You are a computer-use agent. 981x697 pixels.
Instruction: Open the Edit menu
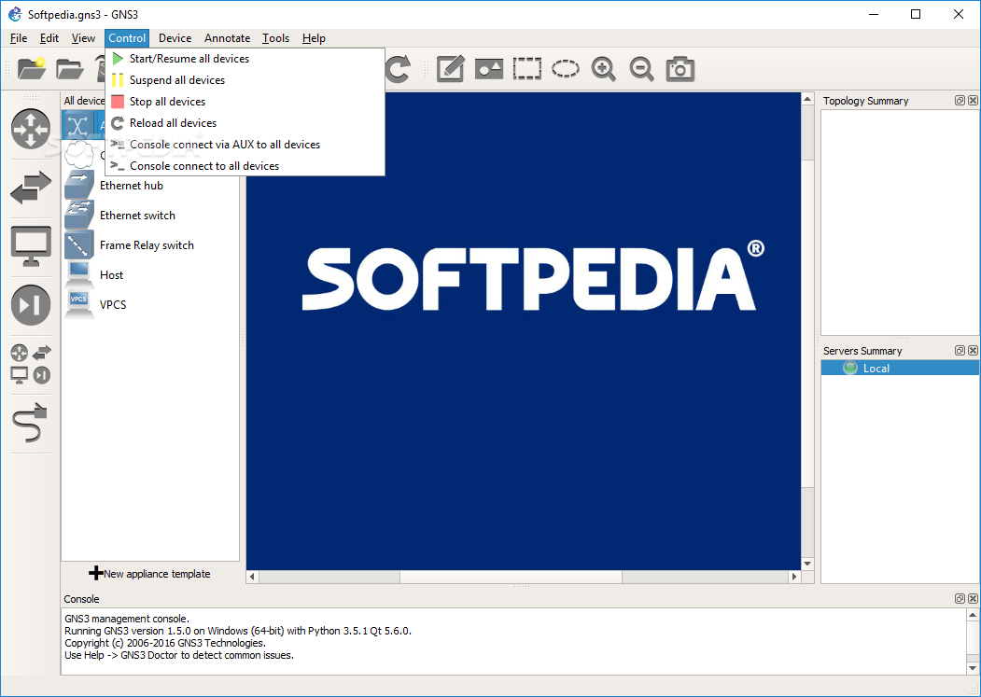tap(49, 38)
